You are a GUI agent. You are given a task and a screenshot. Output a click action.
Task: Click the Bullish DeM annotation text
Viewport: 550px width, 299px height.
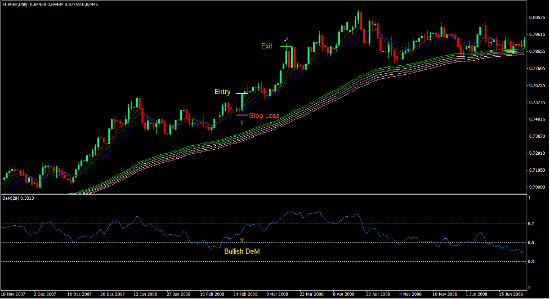pyautogui.click(x=242, y=252)
